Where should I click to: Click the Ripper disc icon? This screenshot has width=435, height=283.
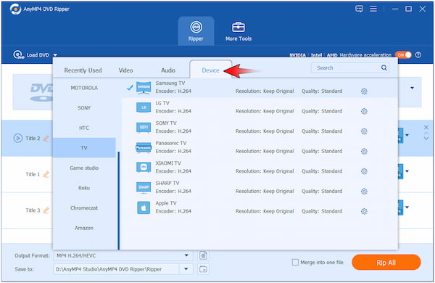pos(196,28)
